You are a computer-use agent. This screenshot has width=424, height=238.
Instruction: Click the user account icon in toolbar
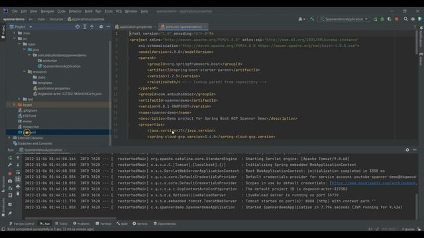pyautogui.click(x=301, y=19)
